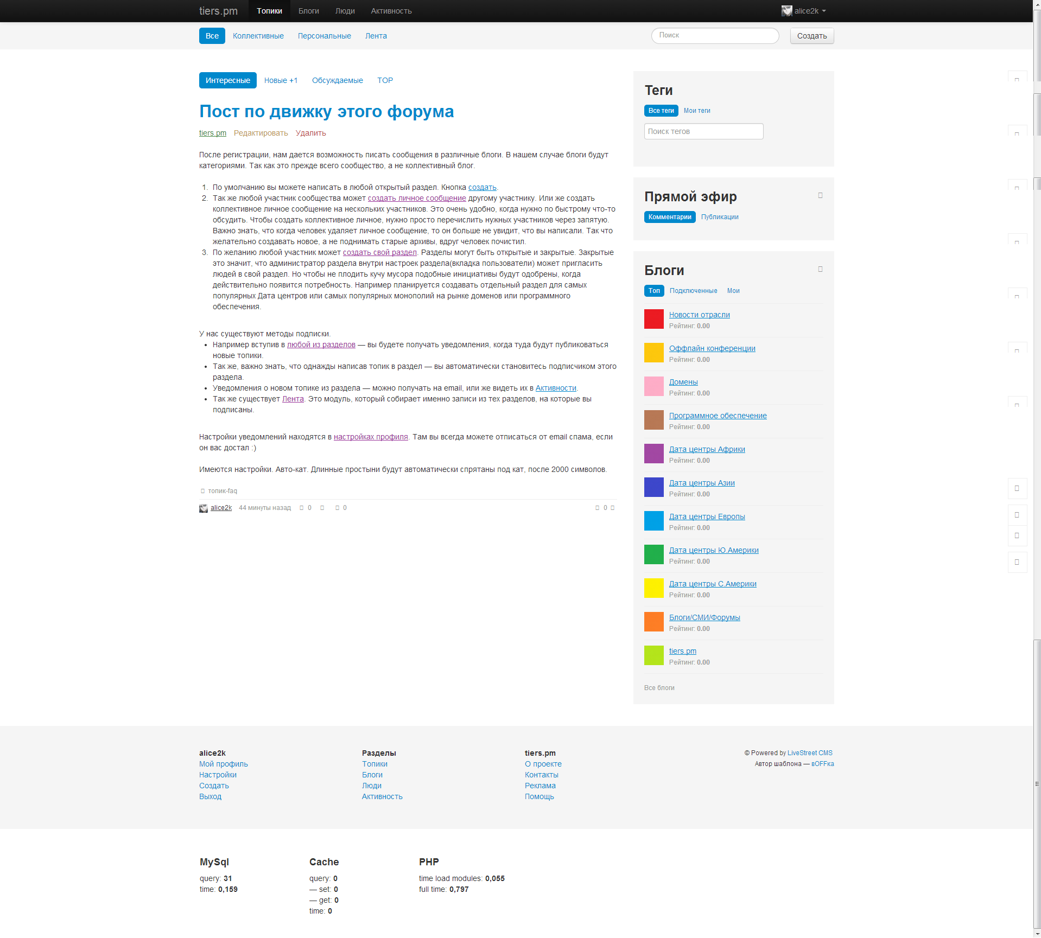Click the alice2k avatar in top navigation bar
1041x938 pixels.
click(786, 11)
